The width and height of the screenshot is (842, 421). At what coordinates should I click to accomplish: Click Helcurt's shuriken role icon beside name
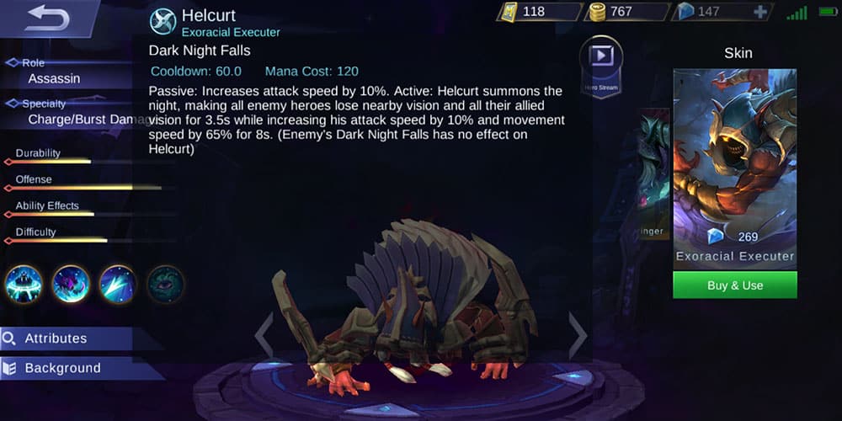point(163,22)
